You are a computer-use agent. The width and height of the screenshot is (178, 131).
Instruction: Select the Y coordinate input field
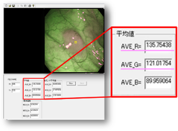pyautogui.click(x=16, y=90)
